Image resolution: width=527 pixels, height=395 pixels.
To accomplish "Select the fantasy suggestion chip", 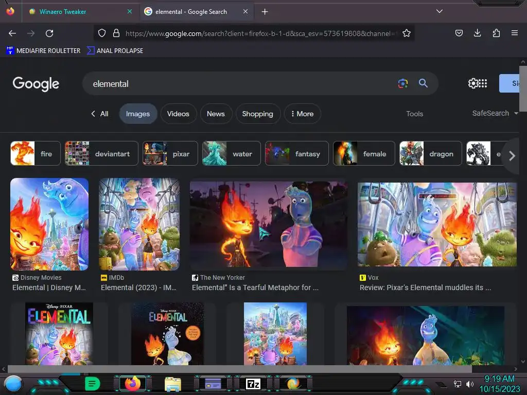I will [x=297, y=153].
